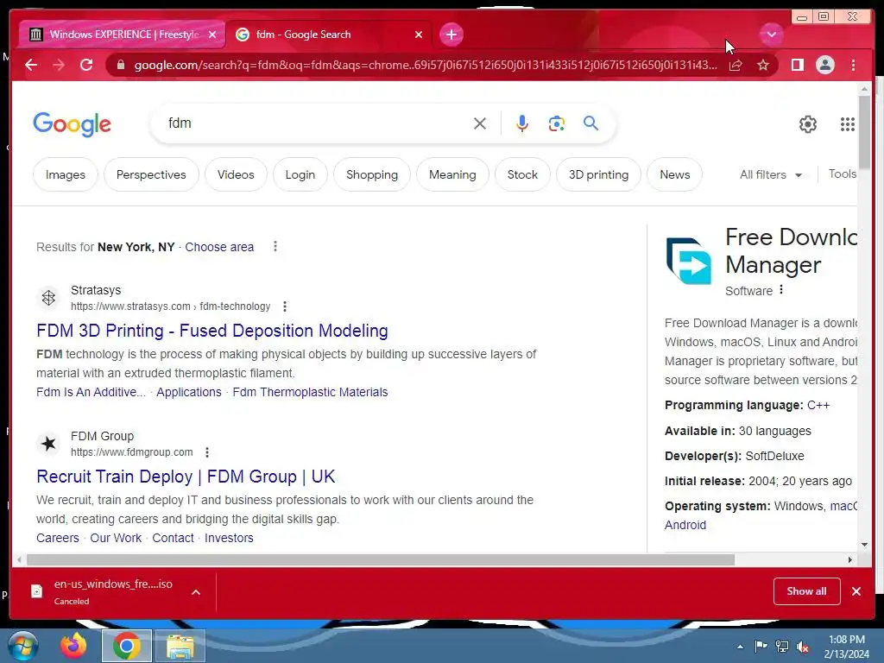The height and width of the screenshot is (663, 884).
Task: Go to the Google logo homepage
Action: pos(73,124)
